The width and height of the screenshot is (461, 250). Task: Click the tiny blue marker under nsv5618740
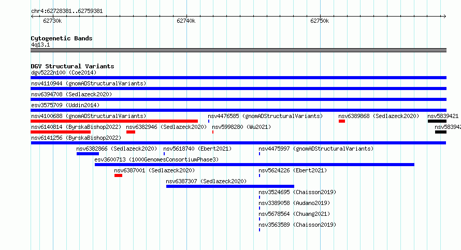coord(164,154)
